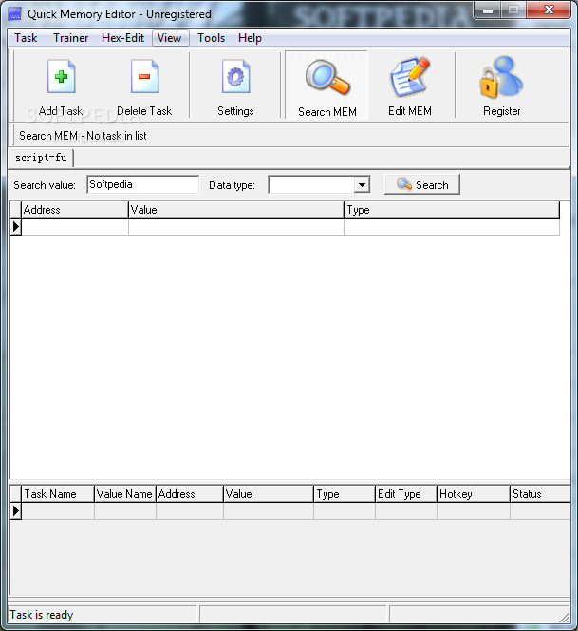Click the Edit Type column header
The image size is (578, 631).
tap(406, 494)
